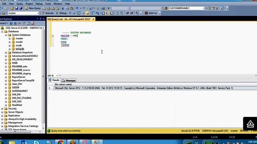Click the Add-ins icon in the toolbar
Screen dimensions: 257x144
pyautogui.click(x=146, y=13)
